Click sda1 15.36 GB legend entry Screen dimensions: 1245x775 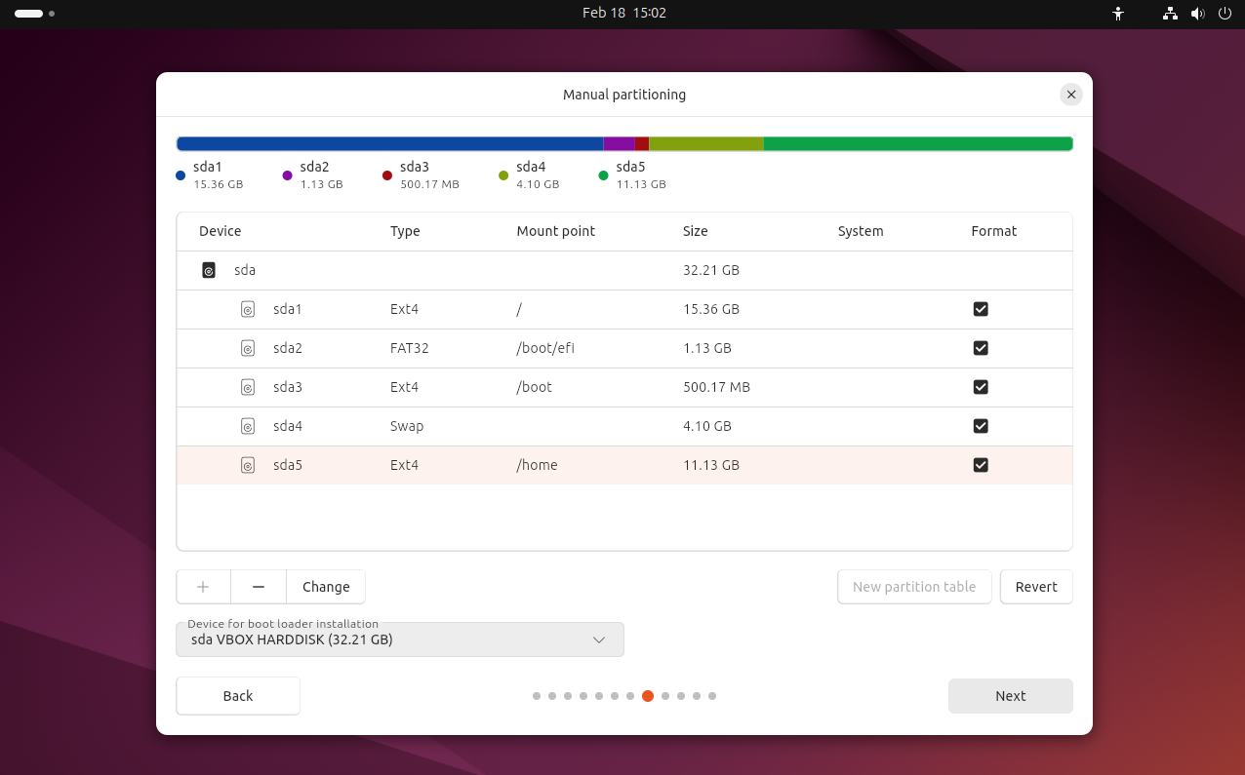pos(210,175)
